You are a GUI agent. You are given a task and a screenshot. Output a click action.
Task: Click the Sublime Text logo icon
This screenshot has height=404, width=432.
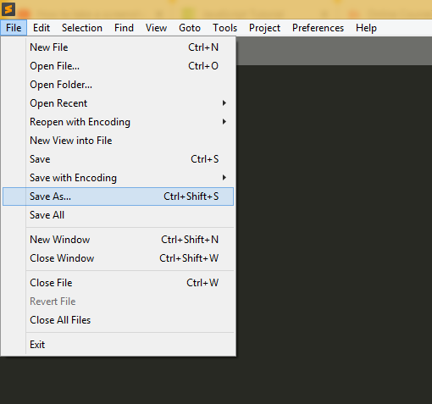(8, 9)
